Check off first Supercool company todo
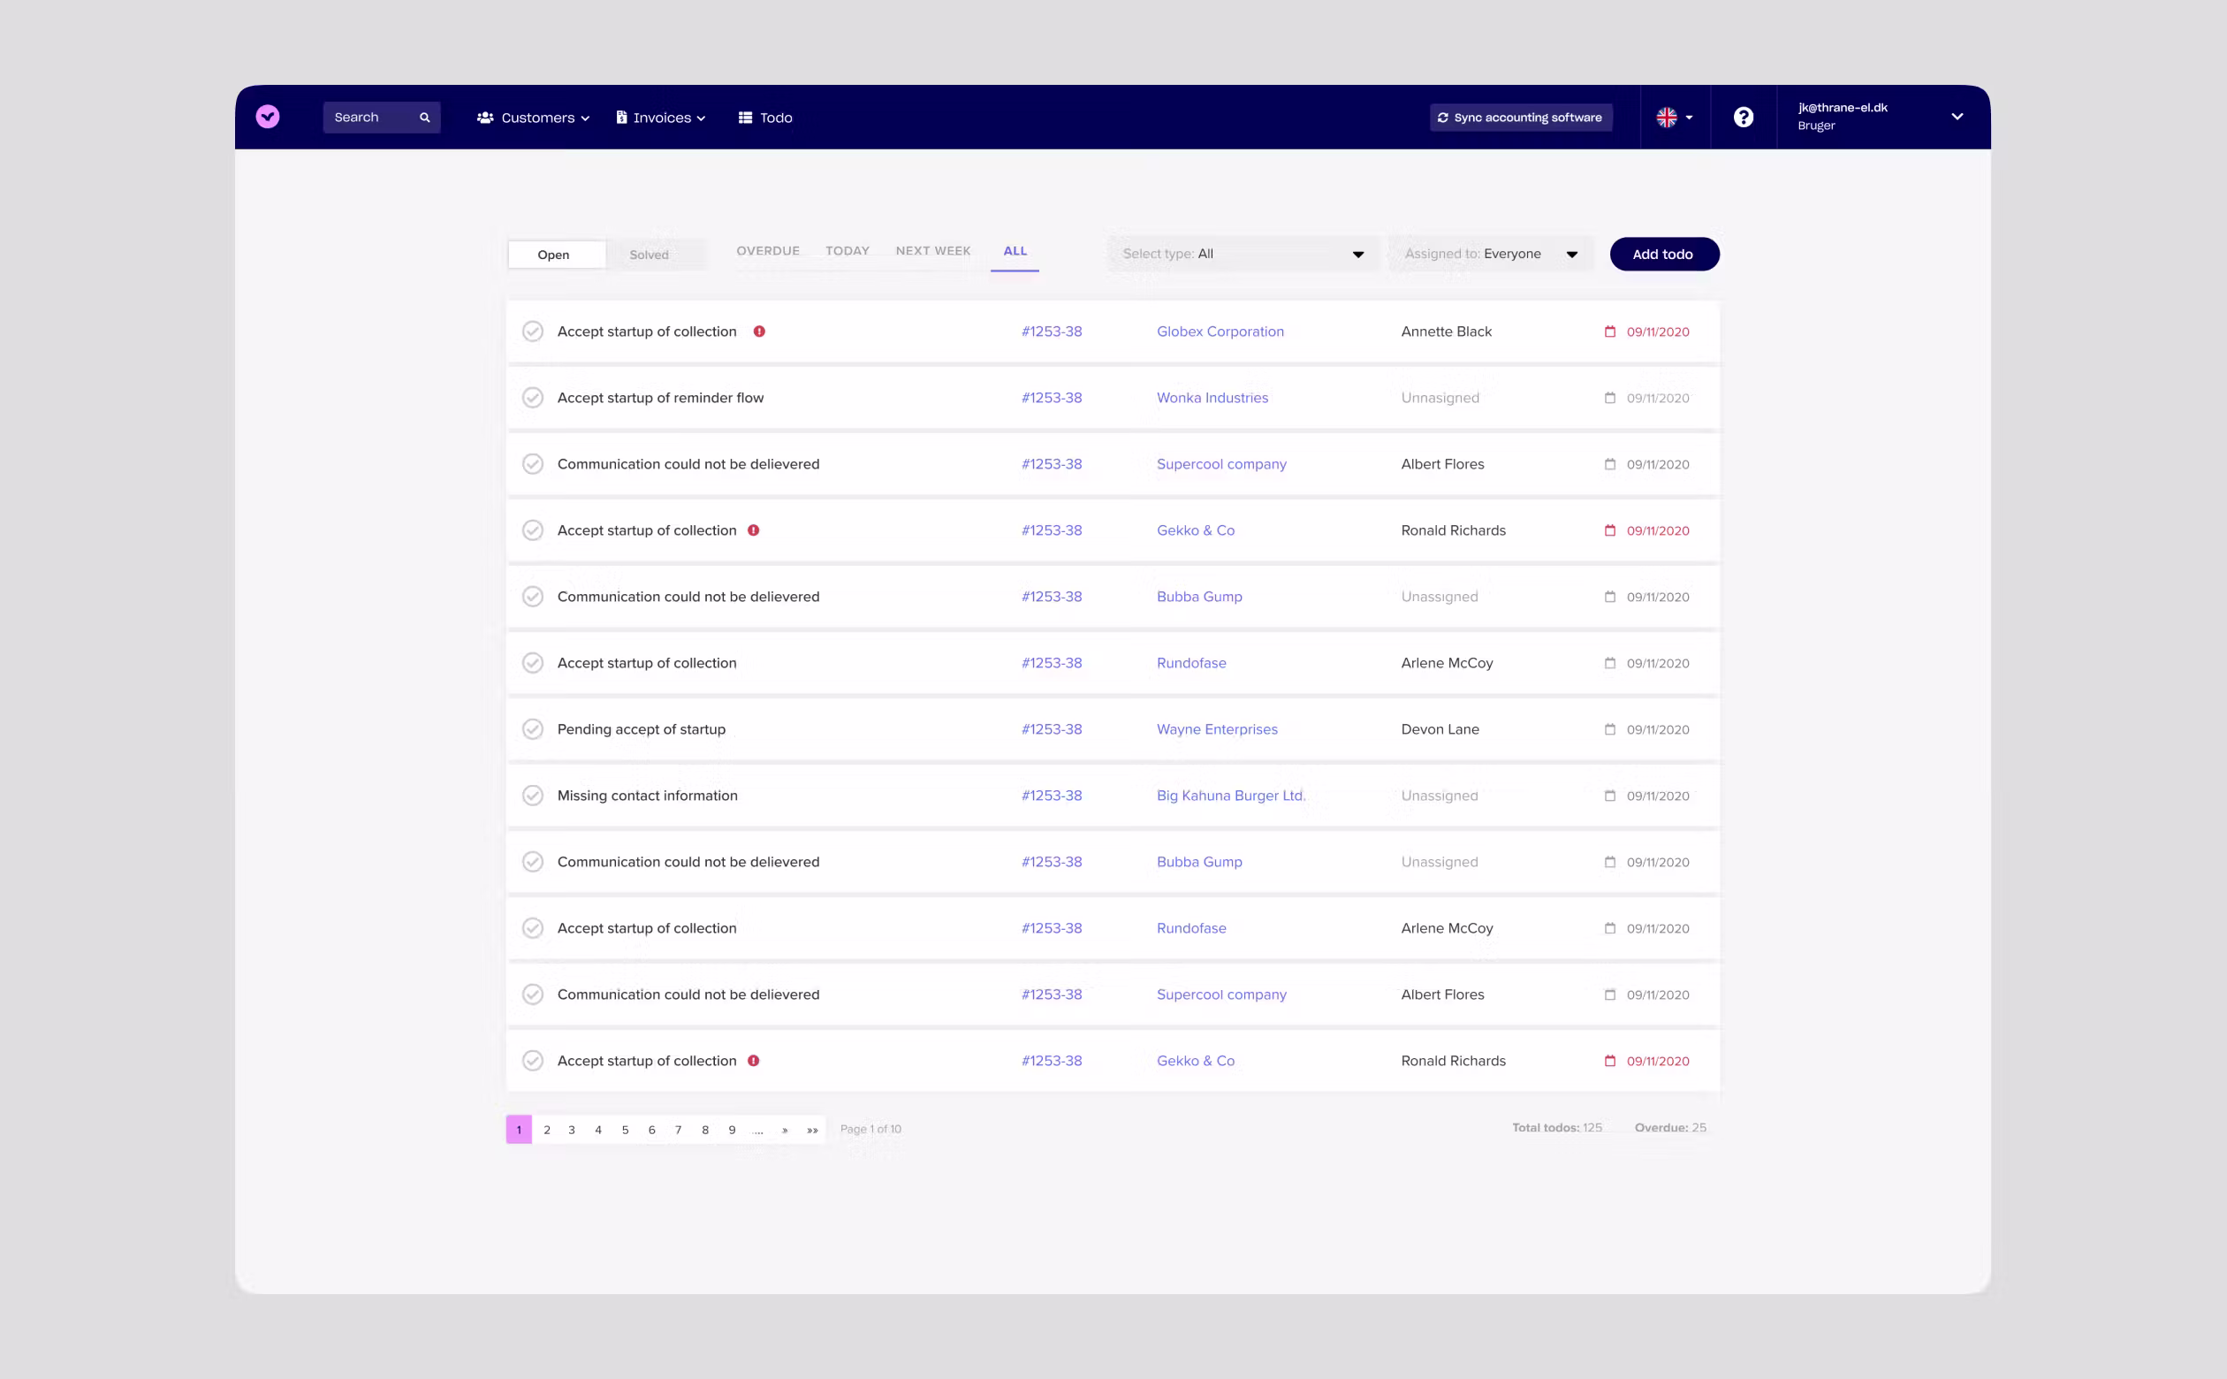Image resolution: width=2227 pixels, height=1379 pixels. [x=532, y=464]
